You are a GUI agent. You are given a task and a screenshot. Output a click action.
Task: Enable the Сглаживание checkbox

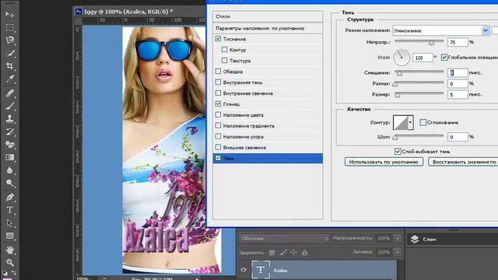pos(423,122)
